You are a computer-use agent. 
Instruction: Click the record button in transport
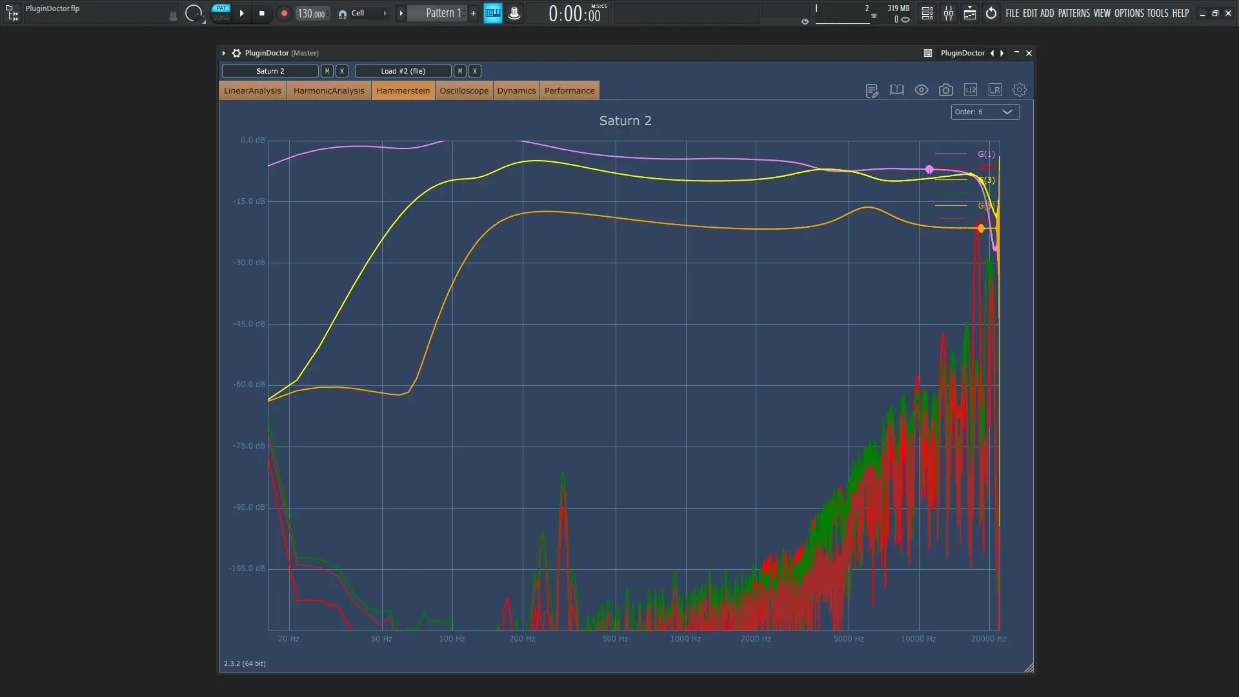click(x=284, y=13)
